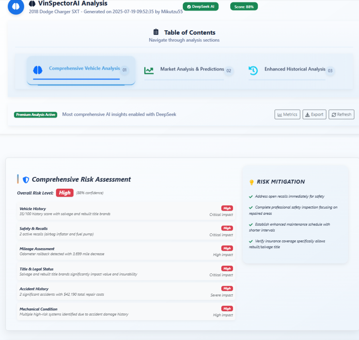Viewport: 359px width, 340px height.
Task: Click the shield icon beside Comprehensive Risk Assessment
Action: [26, 180]
